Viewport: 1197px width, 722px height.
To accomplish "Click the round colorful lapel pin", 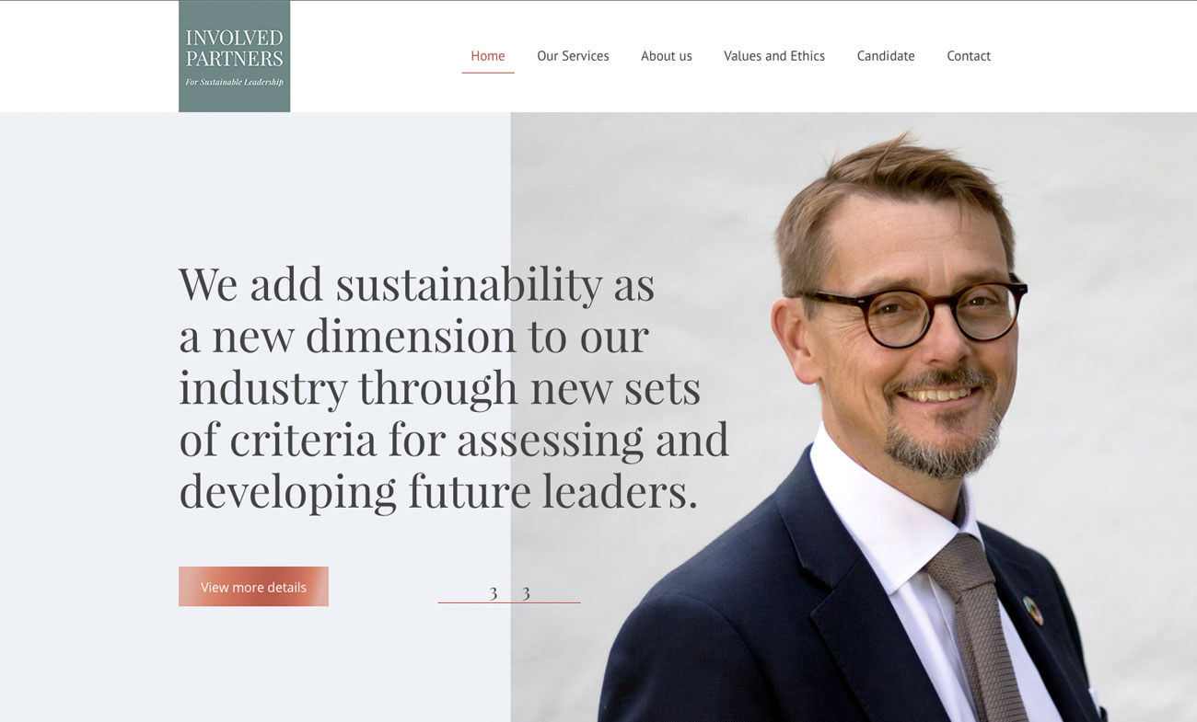I will (1033, 611).
